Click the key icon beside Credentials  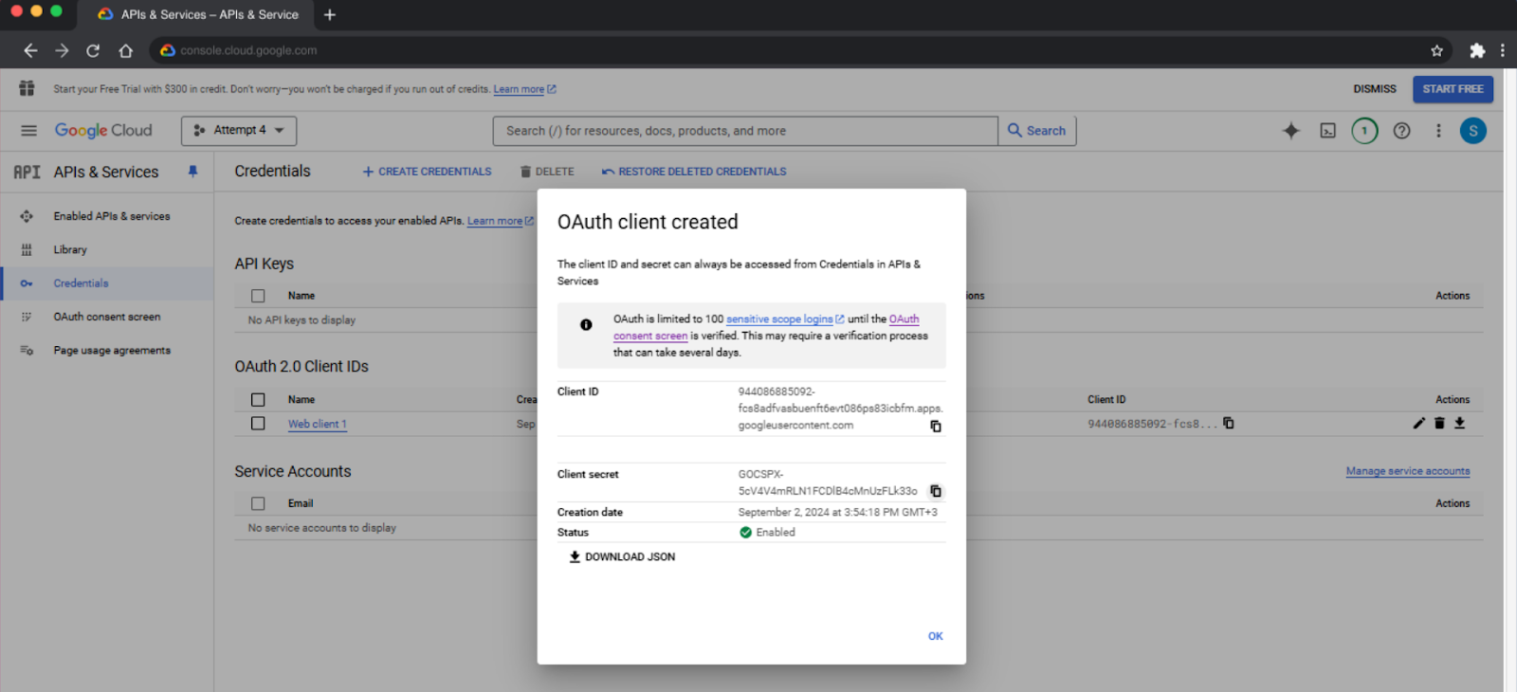[x=27, y=283]
